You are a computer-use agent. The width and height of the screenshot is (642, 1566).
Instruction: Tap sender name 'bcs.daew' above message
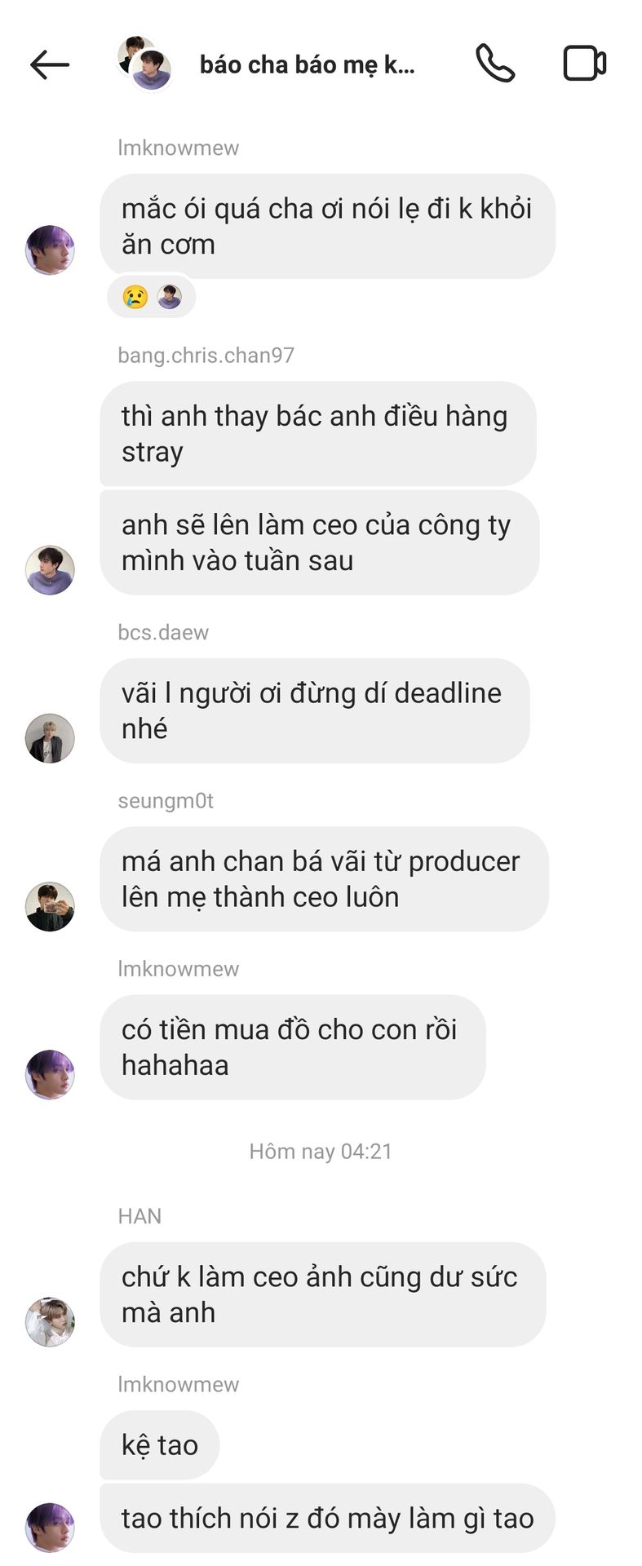(163, 632)
